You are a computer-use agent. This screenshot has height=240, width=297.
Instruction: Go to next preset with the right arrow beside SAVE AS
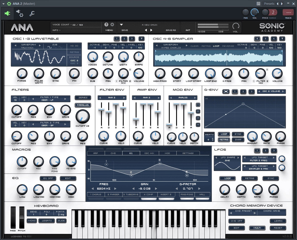pos(151,30)
